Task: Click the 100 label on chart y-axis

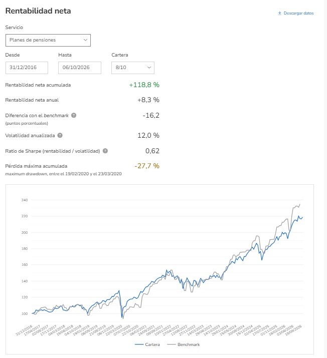Action: tap(25, 314)
